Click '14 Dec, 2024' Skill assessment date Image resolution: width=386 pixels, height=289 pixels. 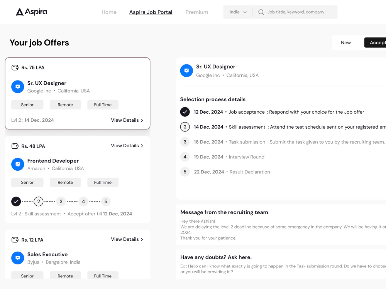point(208,127)
